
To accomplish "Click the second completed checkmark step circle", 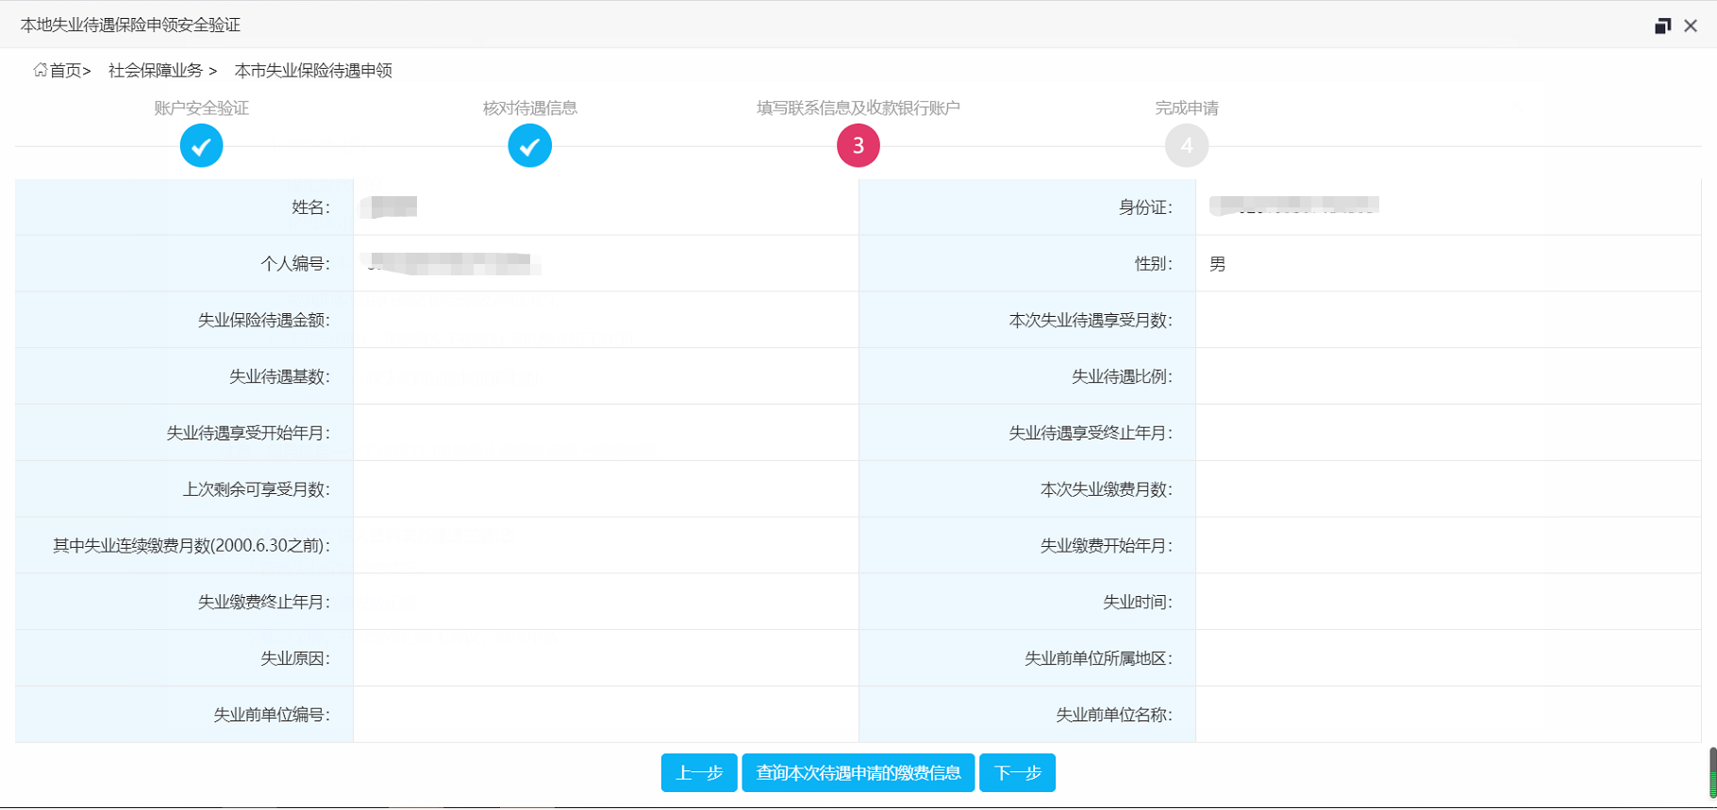I will 529,146.
